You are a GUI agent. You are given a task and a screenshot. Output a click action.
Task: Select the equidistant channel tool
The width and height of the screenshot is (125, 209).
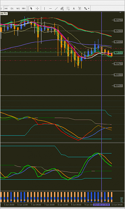[62, 9]
